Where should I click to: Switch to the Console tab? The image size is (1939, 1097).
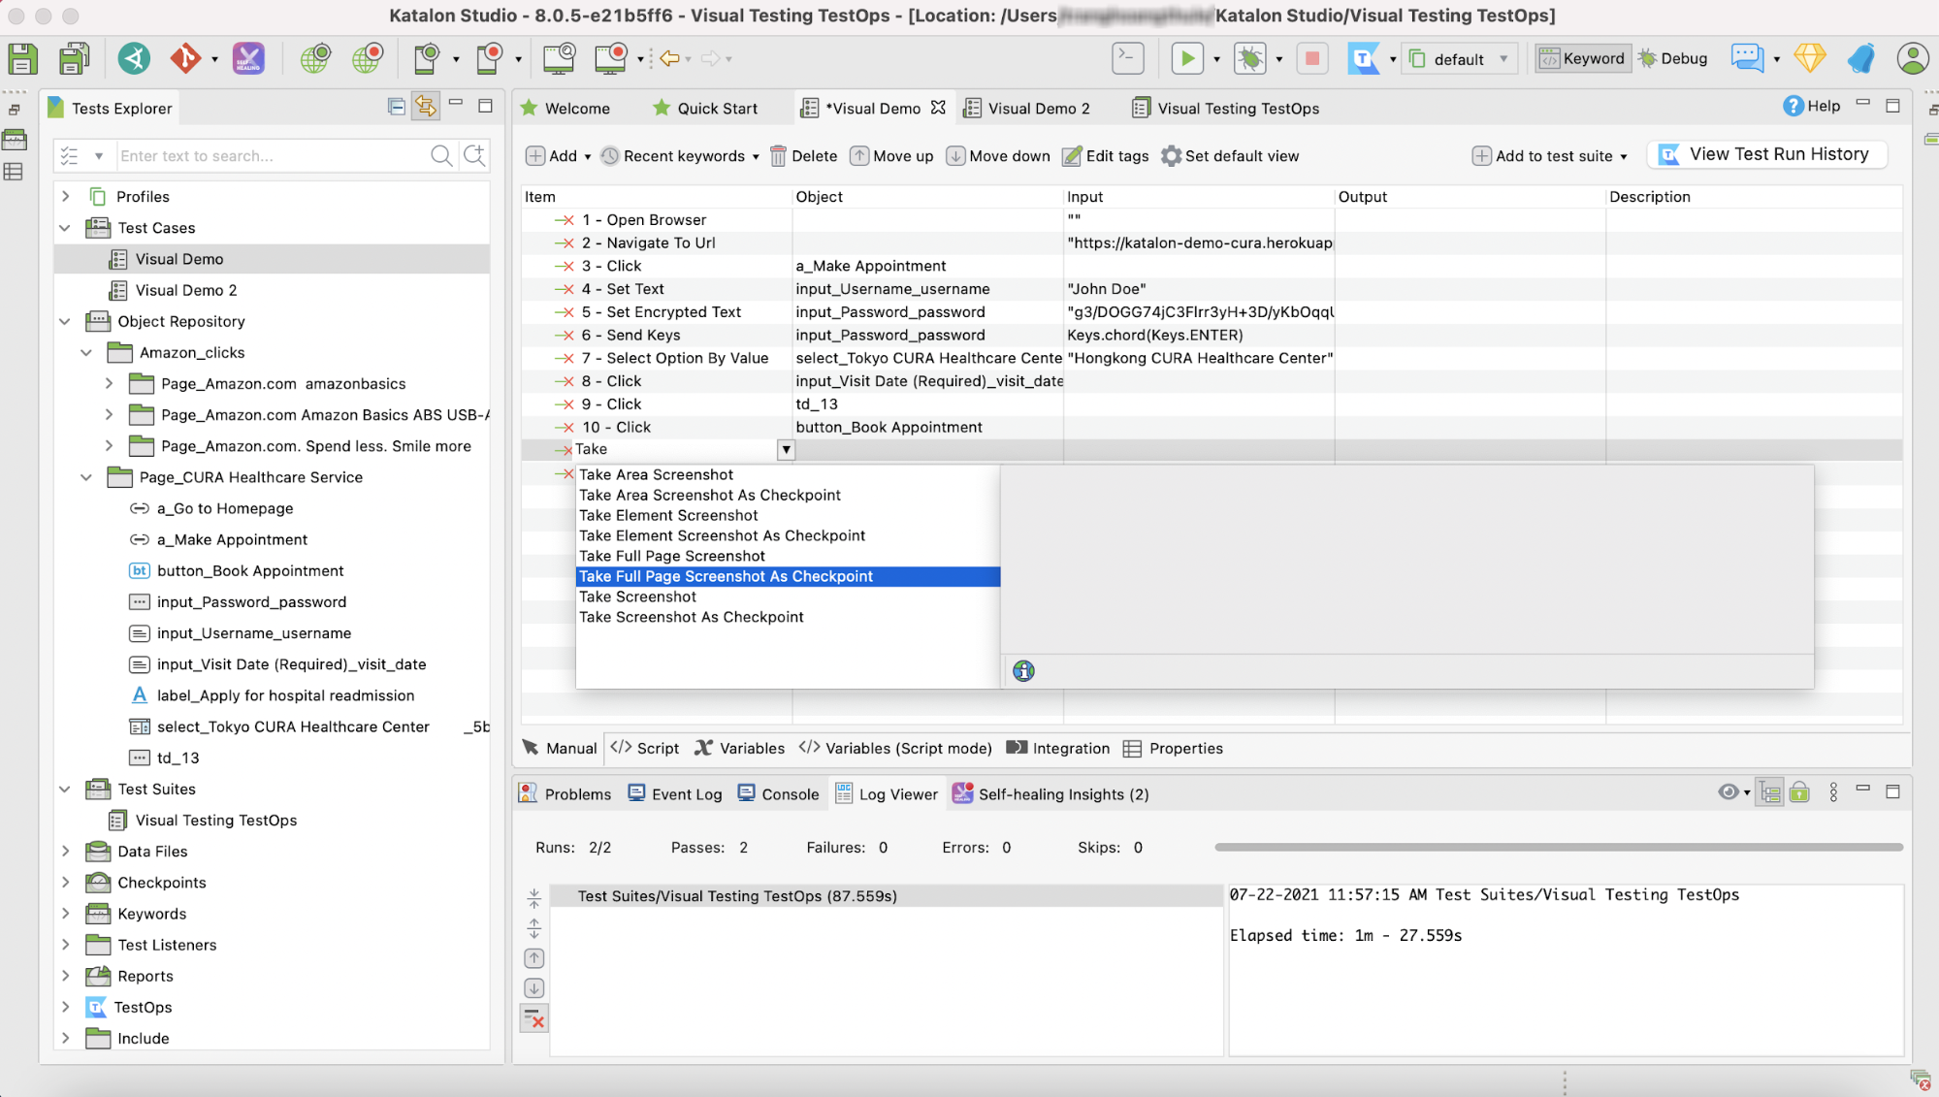778,793
